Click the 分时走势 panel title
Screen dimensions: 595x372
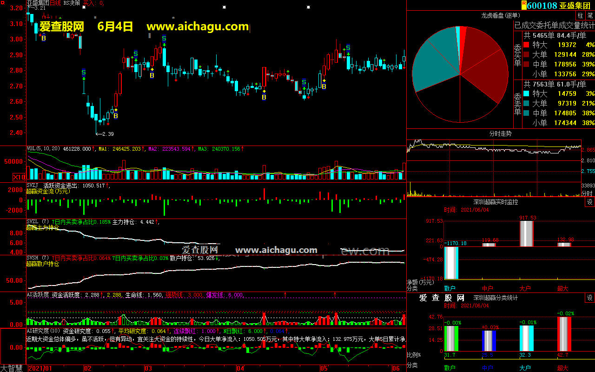501,133
